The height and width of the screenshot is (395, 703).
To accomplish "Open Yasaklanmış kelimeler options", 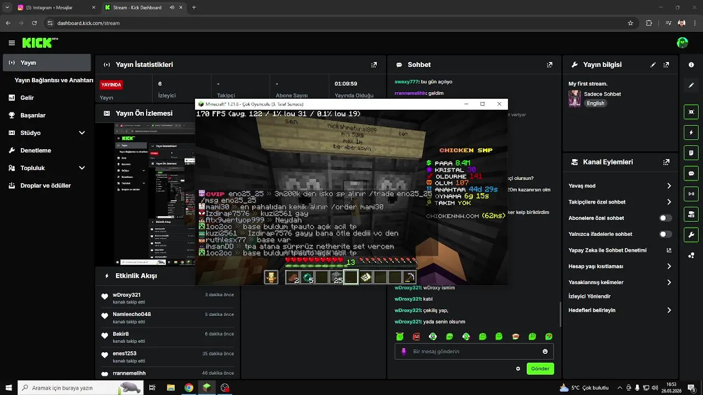I will click(x=620, y=283).
